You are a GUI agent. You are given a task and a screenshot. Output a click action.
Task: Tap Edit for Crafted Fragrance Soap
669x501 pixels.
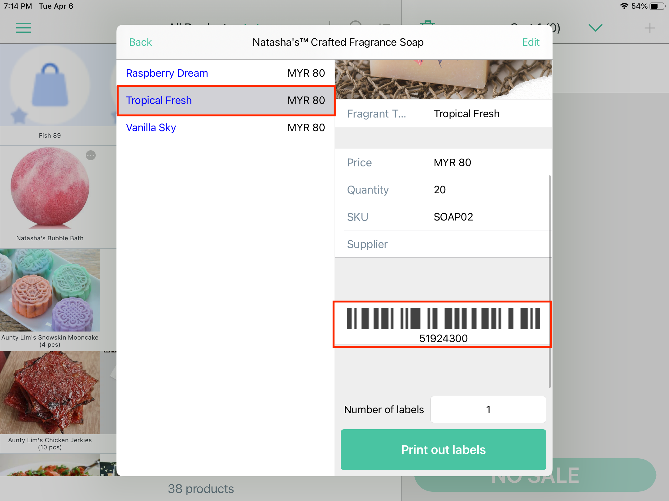531,42
